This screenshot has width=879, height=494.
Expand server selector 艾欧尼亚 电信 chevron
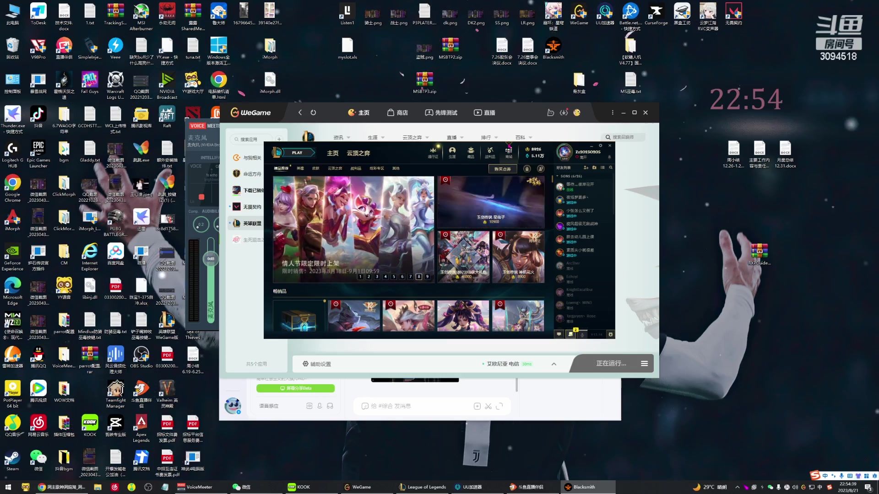(554, 364)
